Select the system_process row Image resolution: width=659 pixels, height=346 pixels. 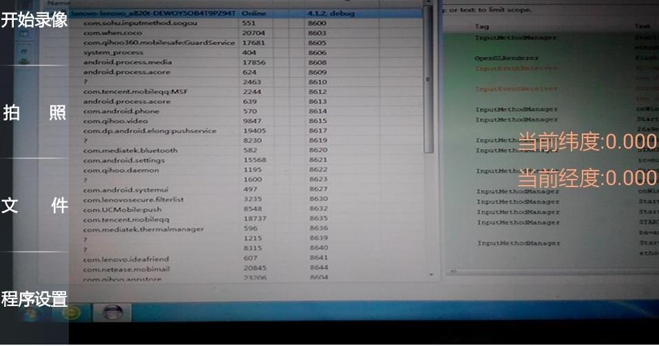coord(246,52)
